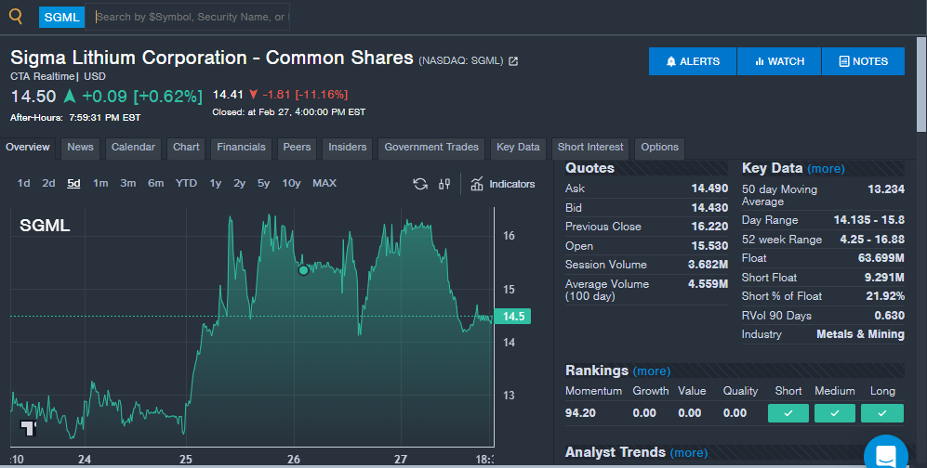This screenshot has height=468, width=927.
Task: Click the after-hours price 14.50
Action: 33,97
